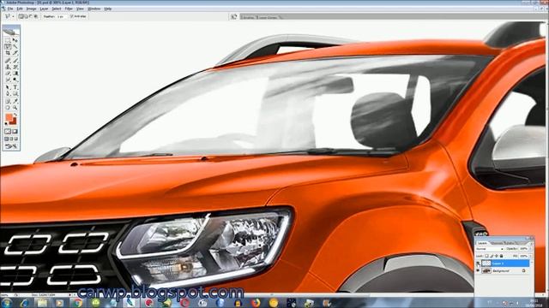The height and width of the screenshot is (308, 549).
Task: Hide the Background layer eye icon
Action: pyautogui.click(x=478, y=270)
